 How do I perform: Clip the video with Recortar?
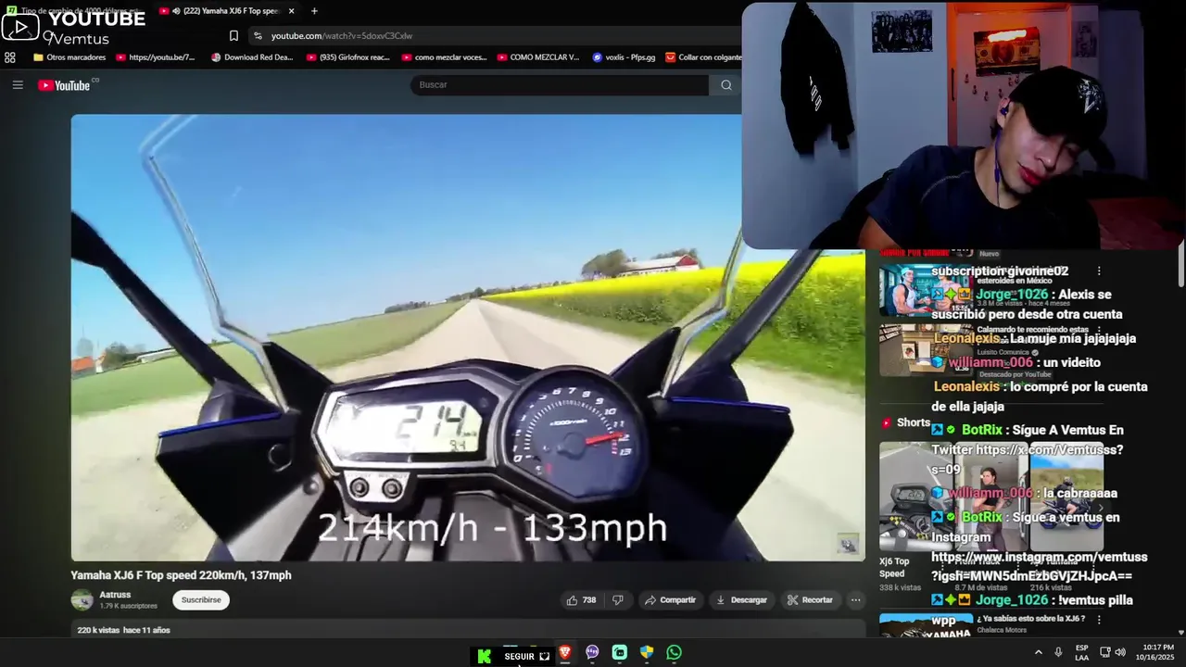[x=810, y=600]
